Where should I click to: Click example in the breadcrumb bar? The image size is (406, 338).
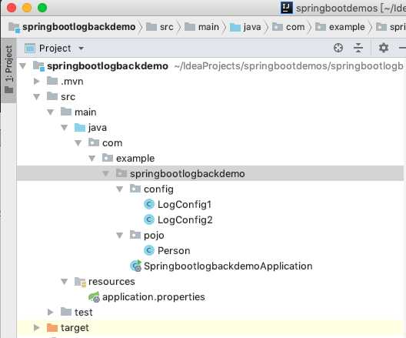tap(347, 27)
